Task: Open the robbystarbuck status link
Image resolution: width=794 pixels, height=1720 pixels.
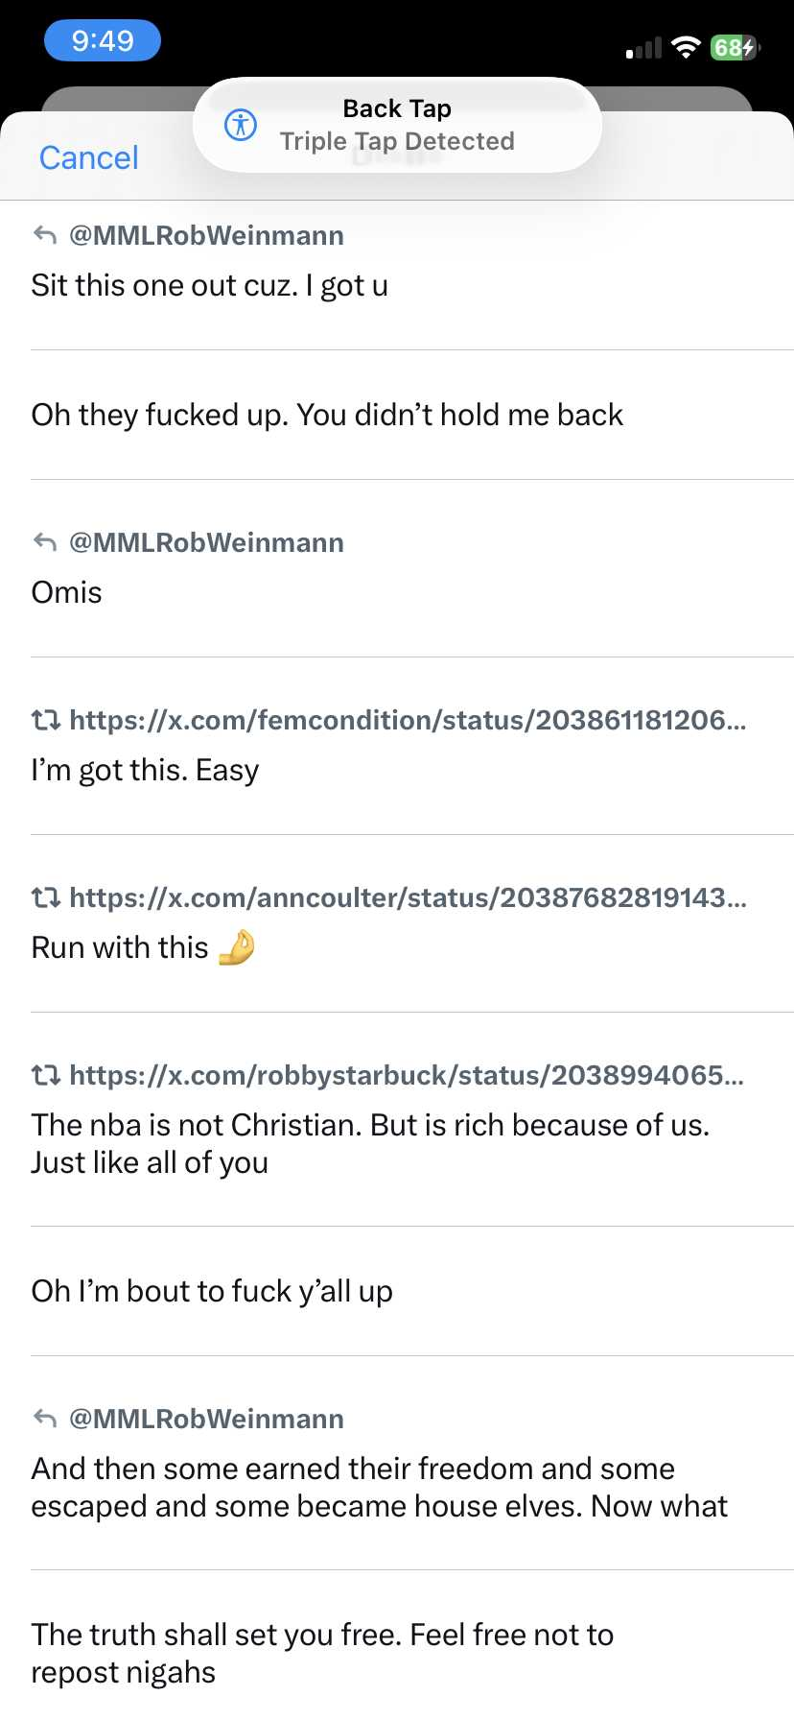Action: point(407,1075)
